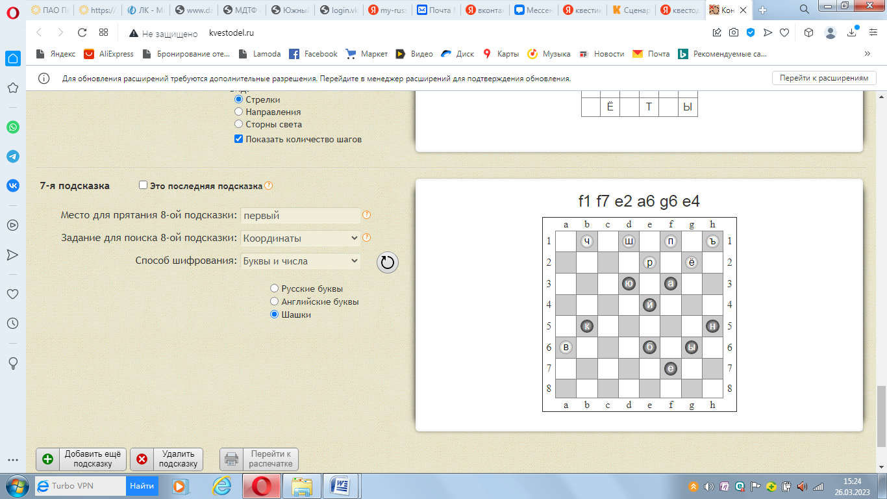This screenshot has height=499, width=887.
Task: Open Telegram in Opera sidebar
Action: point(13,157)
